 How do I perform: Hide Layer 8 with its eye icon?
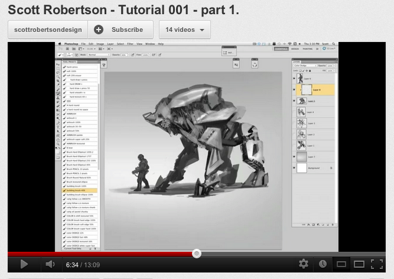click(x=294, y=90)
